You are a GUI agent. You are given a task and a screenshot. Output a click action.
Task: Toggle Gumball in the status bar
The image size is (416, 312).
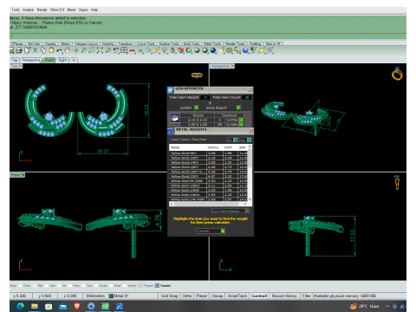click(259, 296)
